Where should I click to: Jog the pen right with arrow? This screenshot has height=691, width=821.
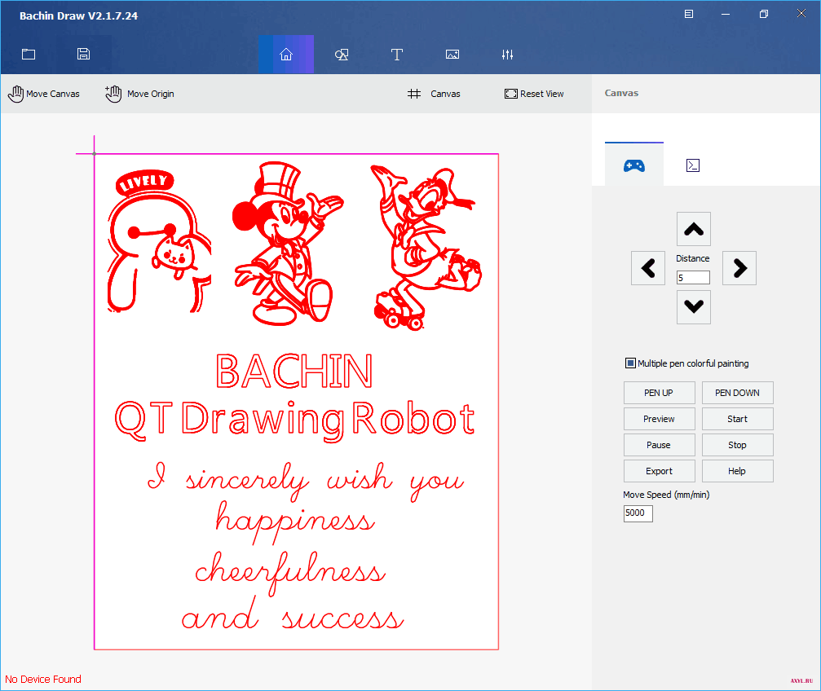739,268
